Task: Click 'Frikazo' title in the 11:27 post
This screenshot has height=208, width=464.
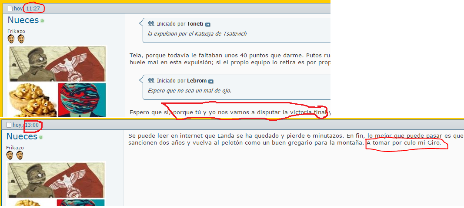Action: pos(17,31)
